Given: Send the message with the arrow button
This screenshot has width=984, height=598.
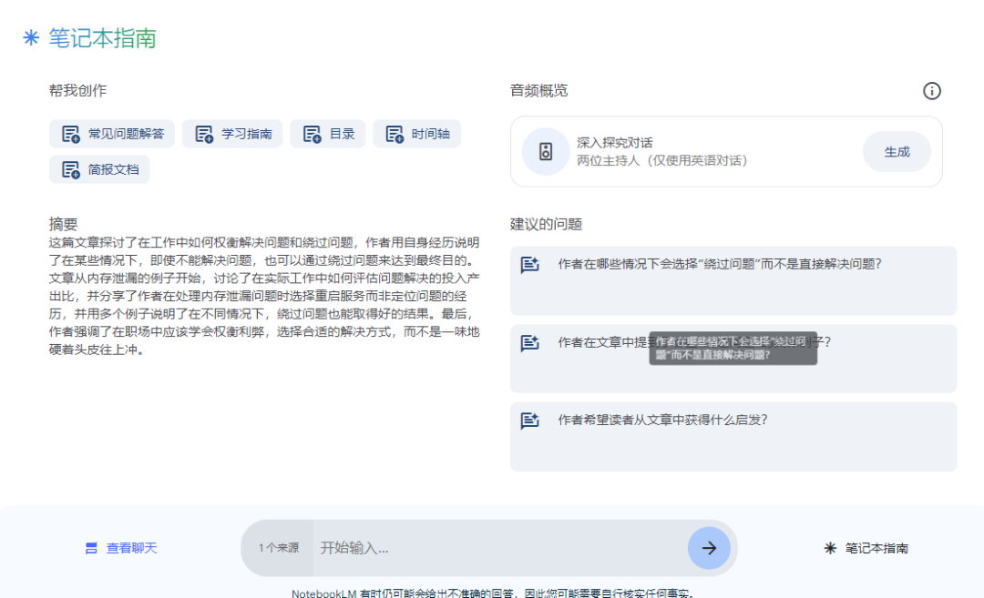Looking at the screenshot, I should [709, 548].
